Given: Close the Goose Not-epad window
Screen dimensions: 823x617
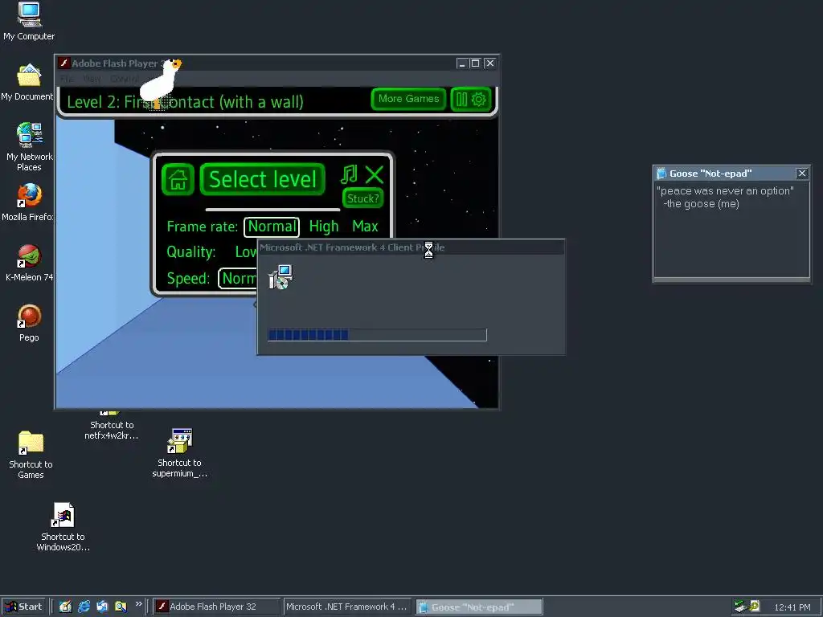Looking at the screenshot, I should pos(802,174).
